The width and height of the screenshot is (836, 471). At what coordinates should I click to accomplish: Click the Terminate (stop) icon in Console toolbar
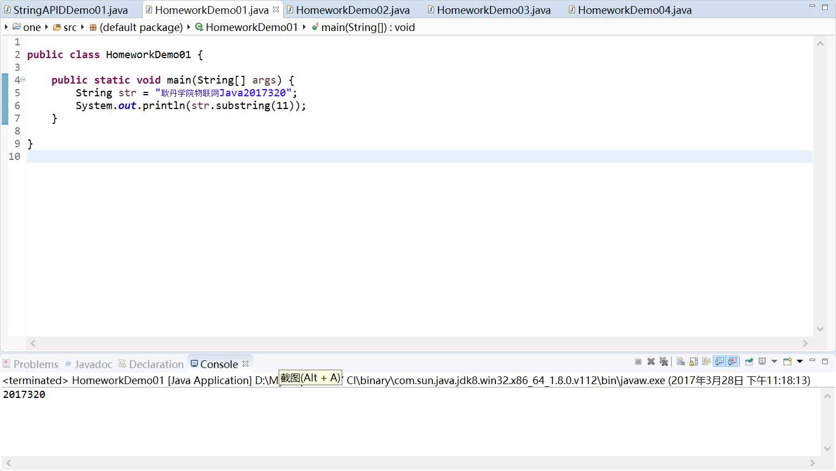(638, 362)
